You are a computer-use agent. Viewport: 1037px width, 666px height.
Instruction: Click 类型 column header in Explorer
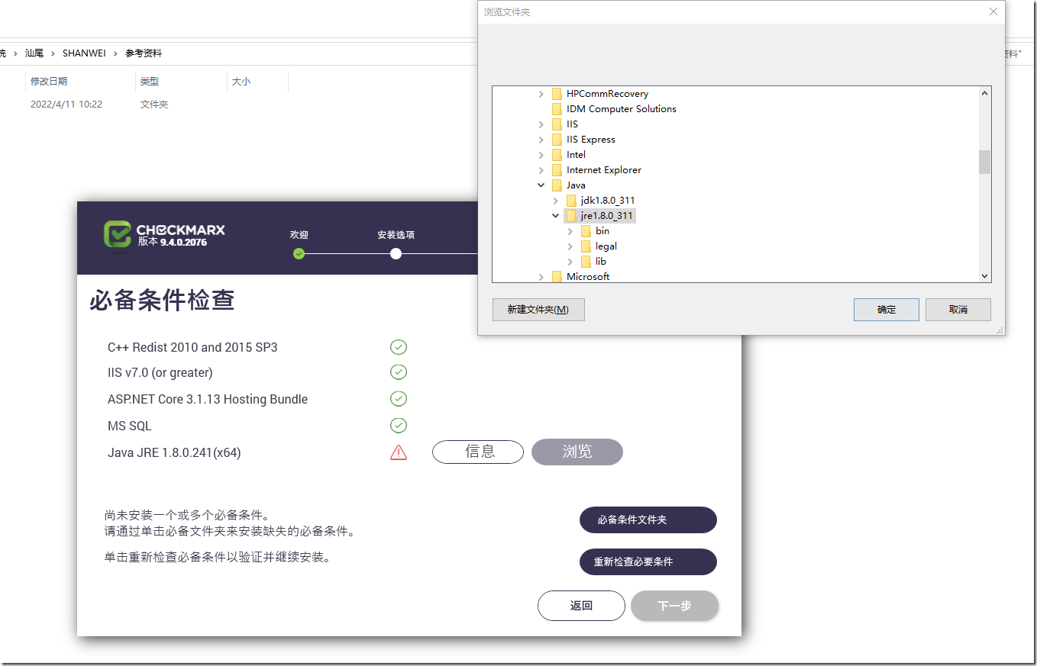(150, 81)
